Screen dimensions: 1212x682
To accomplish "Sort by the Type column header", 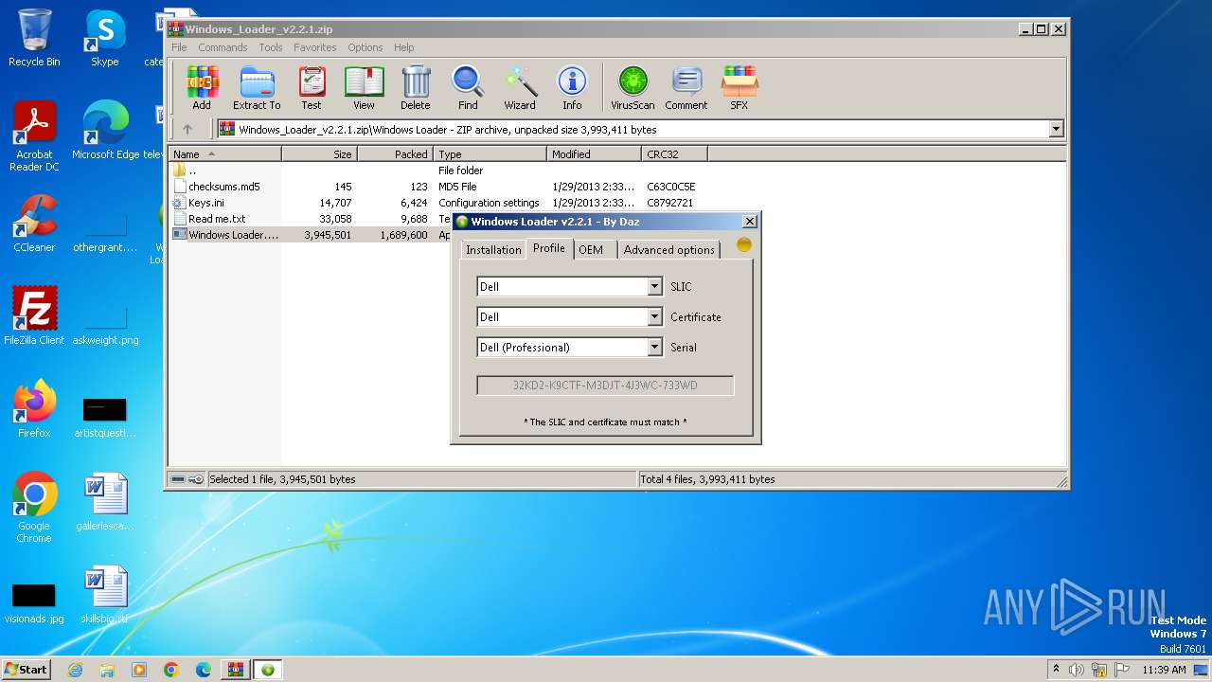I will pos(490,154).
